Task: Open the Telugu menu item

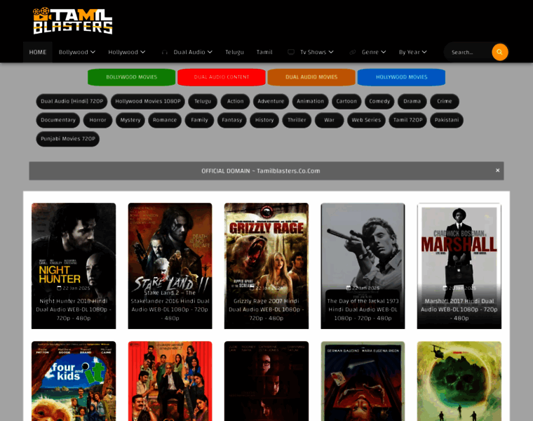Action: tap(234, 52)
